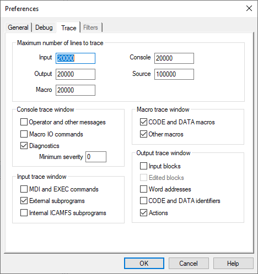Click the Console lines field

click(x=174, y=58)
